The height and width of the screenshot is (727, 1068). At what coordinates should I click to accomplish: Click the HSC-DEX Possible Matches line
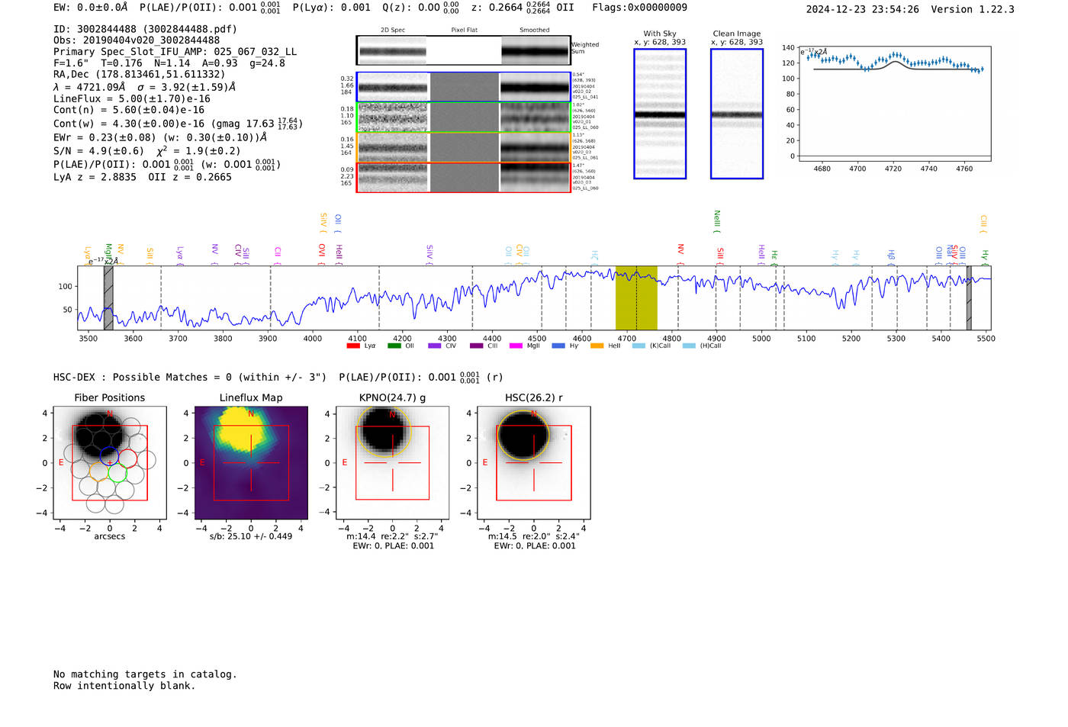[x=278, y=377]
